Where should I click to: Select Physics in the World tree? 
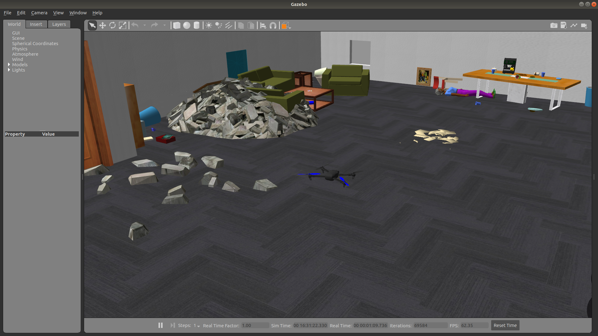[x=20, y=49]
